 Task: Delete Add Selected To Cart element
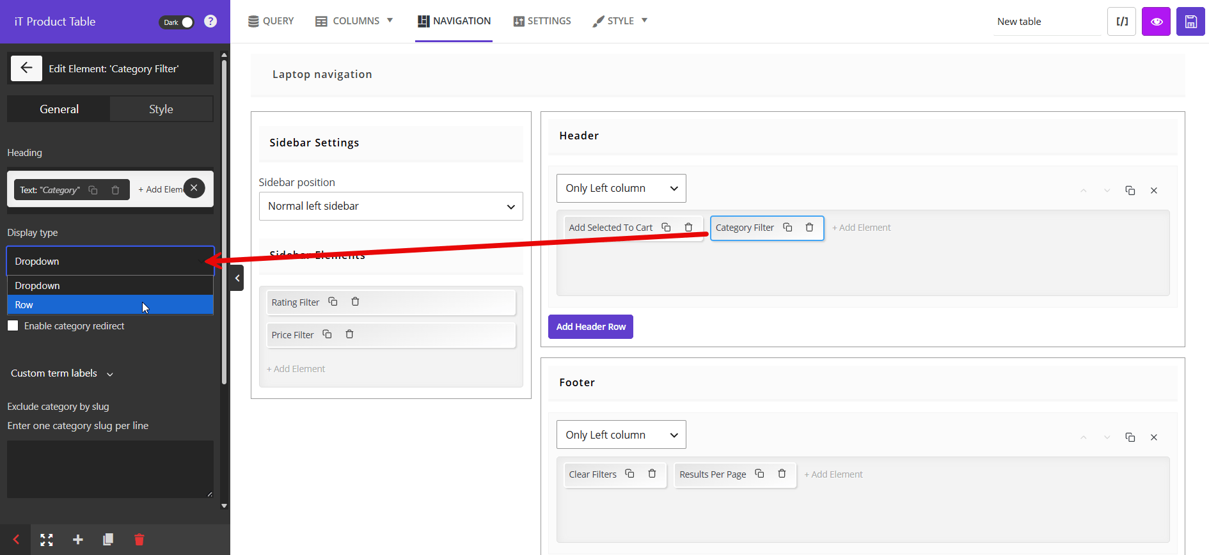pos(688,227)
